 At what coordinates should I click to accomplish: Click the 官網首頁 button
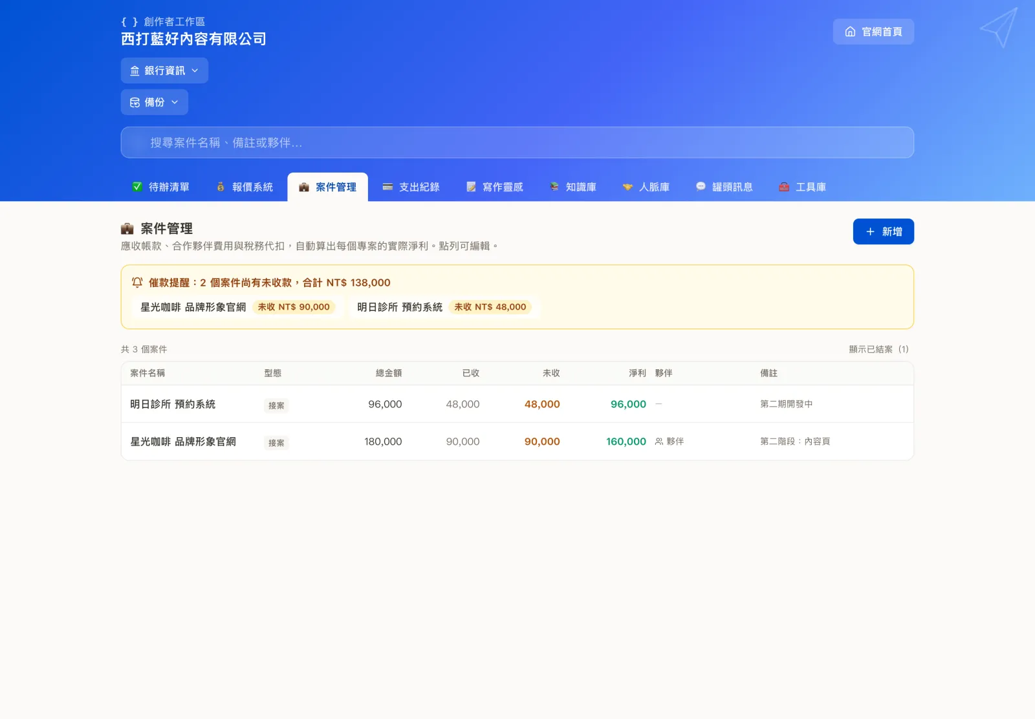click(873, 32)
